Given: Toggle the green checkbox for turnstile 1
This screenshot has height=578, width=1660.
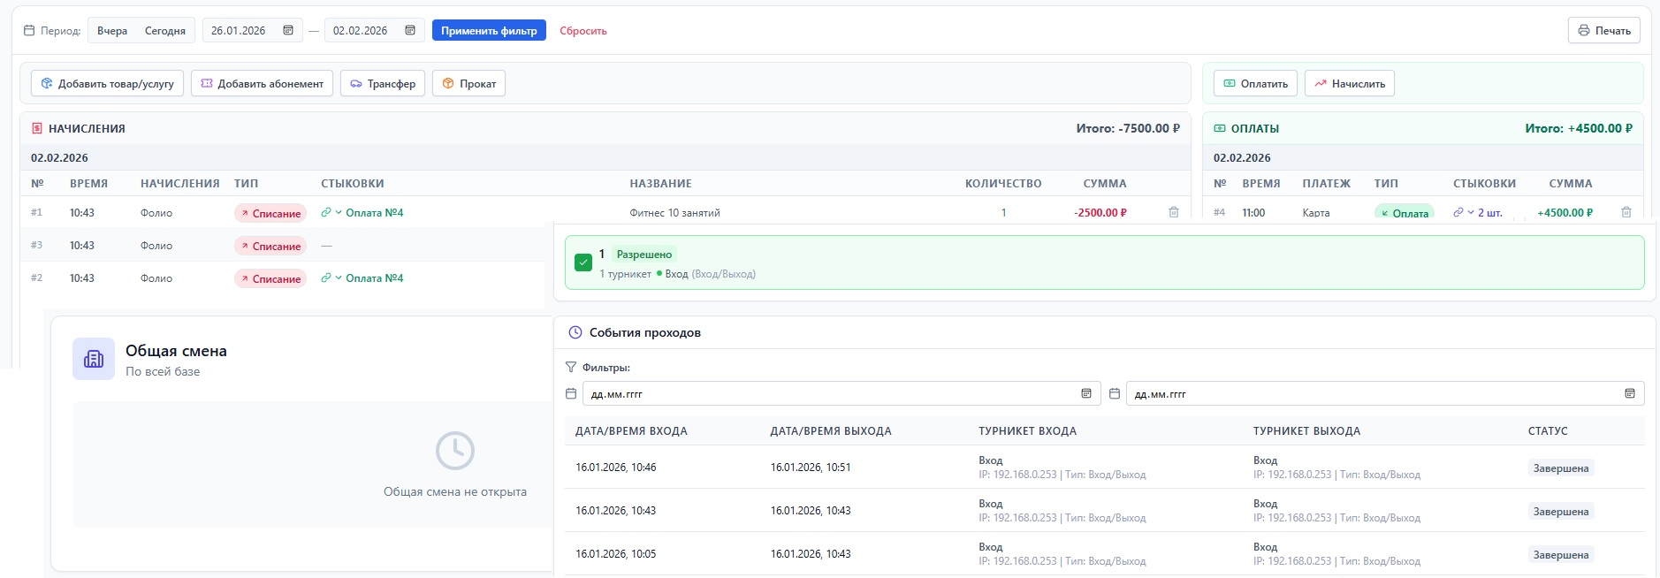Looking at the screenshot, I should click(583, 262).
